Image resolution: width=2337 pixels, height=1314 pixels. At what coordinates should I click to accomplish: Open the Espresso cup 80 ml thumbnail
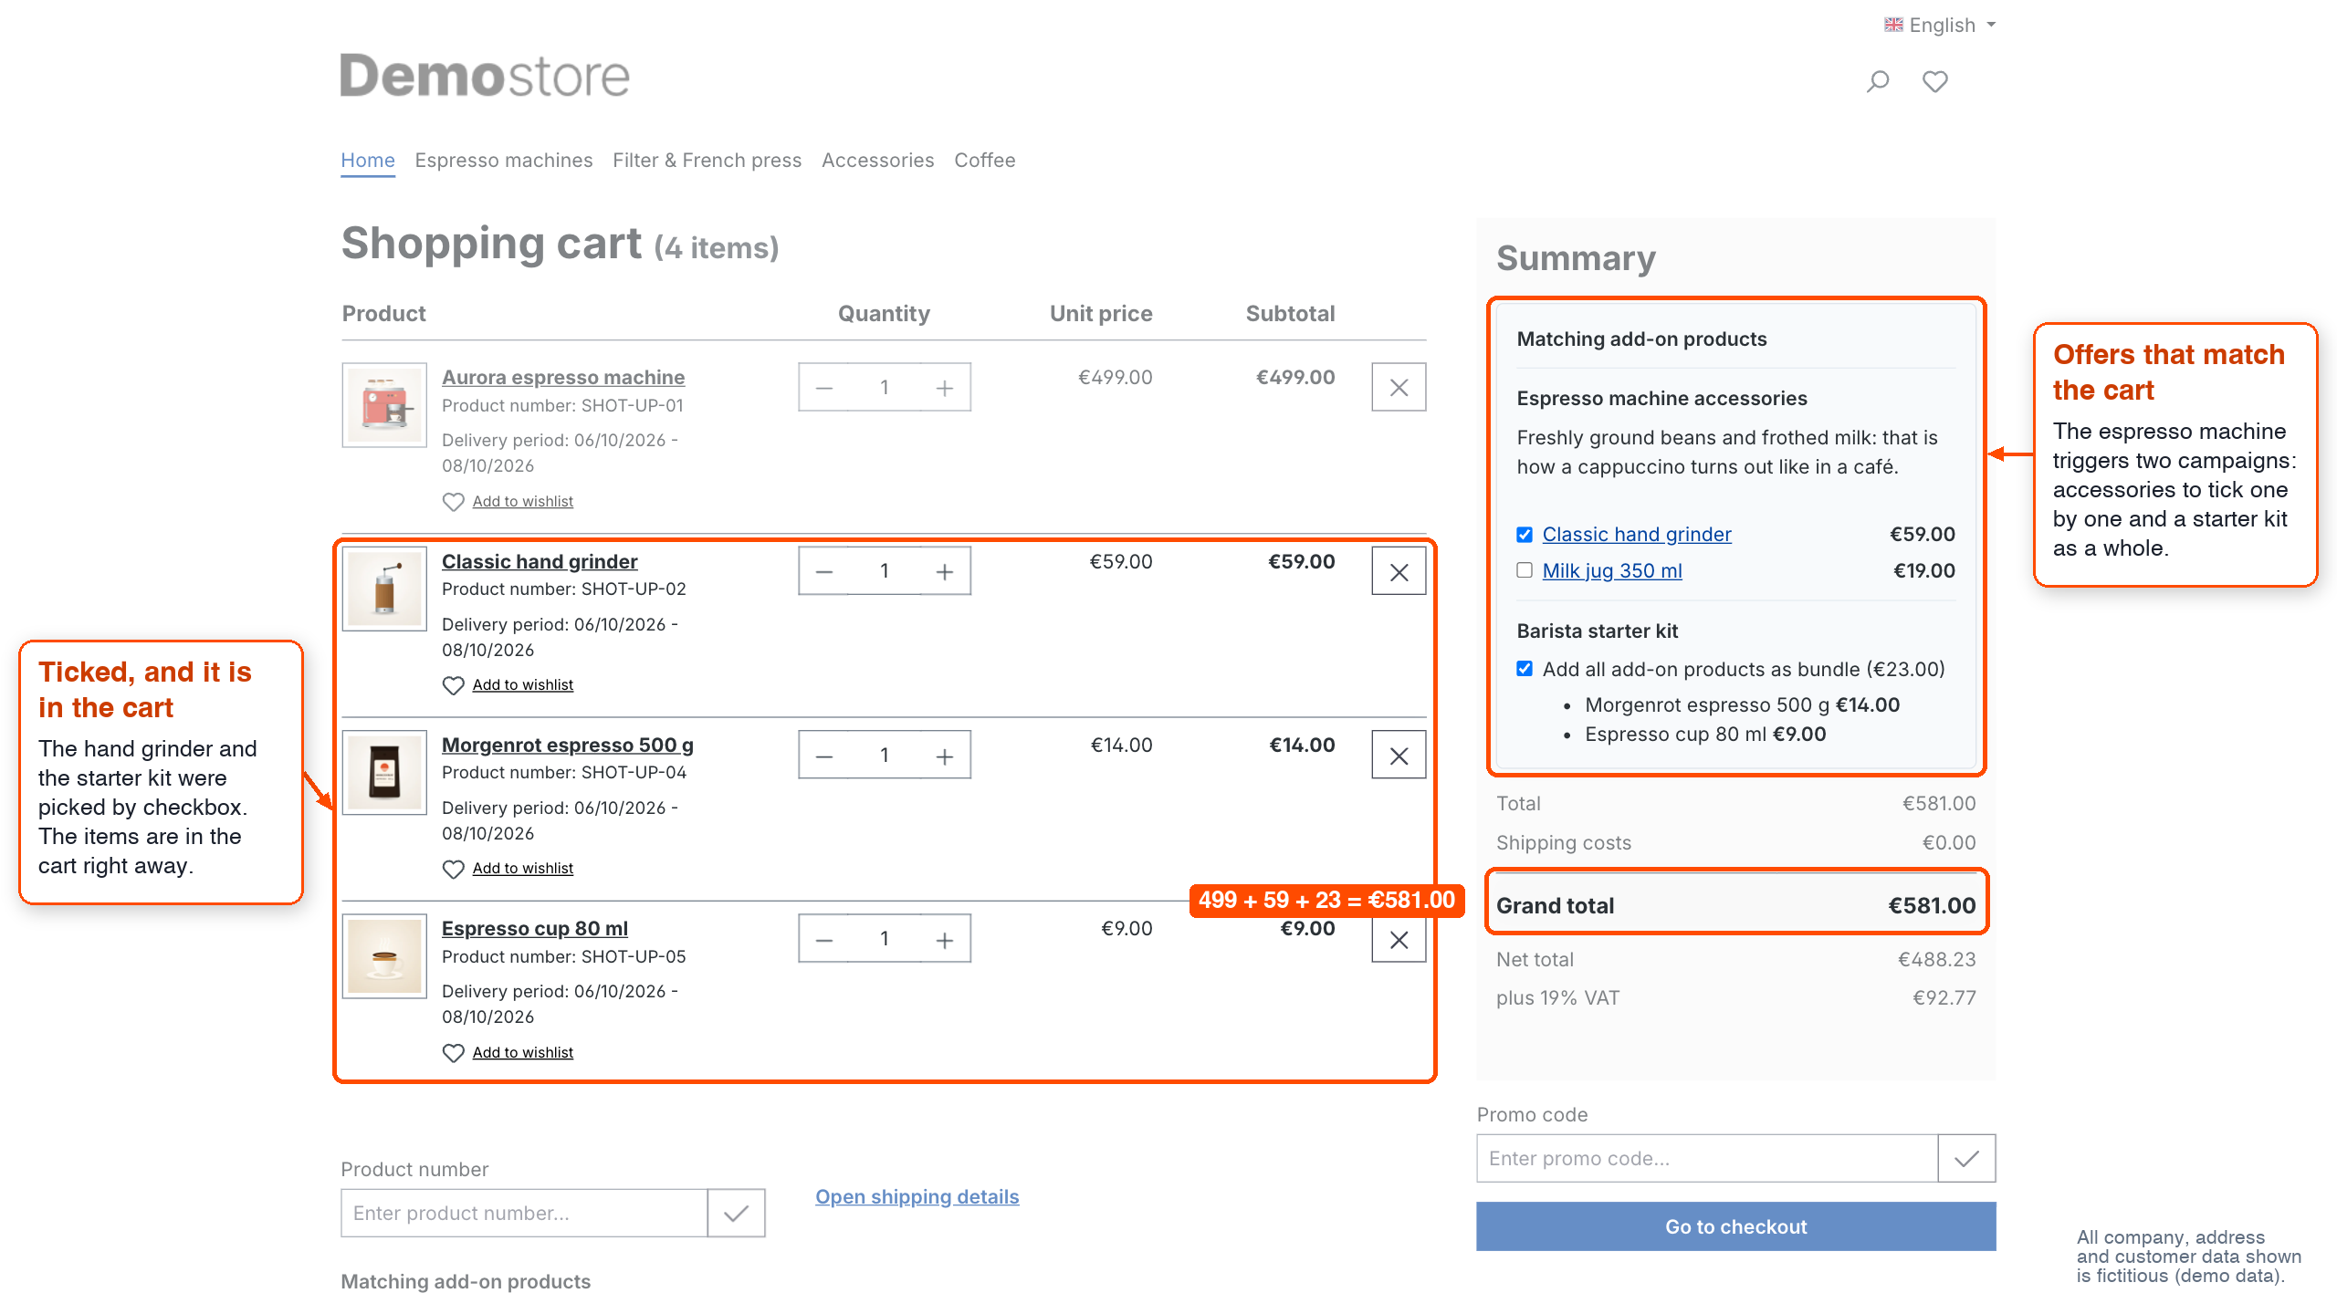[384, 956]
